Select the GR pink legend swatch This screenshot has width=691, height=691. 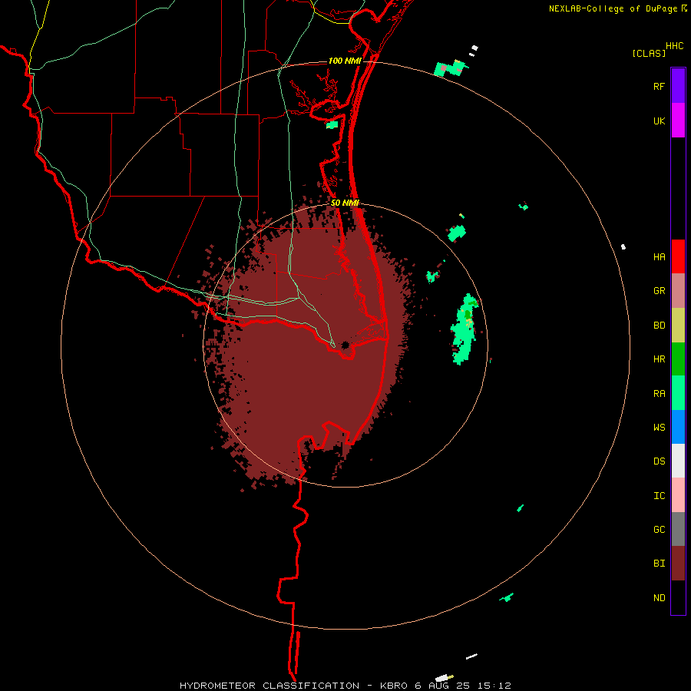pyautogui.click(x=678, y=291)
